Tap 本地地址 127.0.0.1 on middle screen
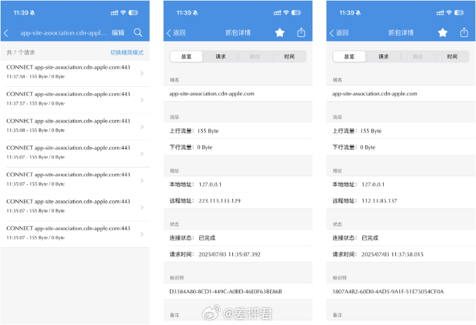 (x=238, y=184)
